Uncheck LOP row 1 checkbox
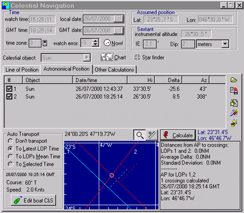Screen dimensions: 244x213 pyautogui.click(x=9, y=89)
